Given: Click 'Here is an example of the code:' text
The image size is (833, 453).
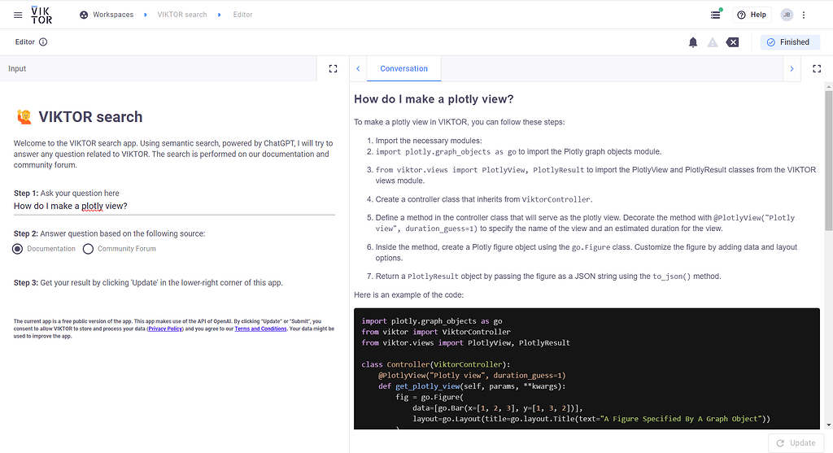Looking at the screenshot, I should 408,294.
